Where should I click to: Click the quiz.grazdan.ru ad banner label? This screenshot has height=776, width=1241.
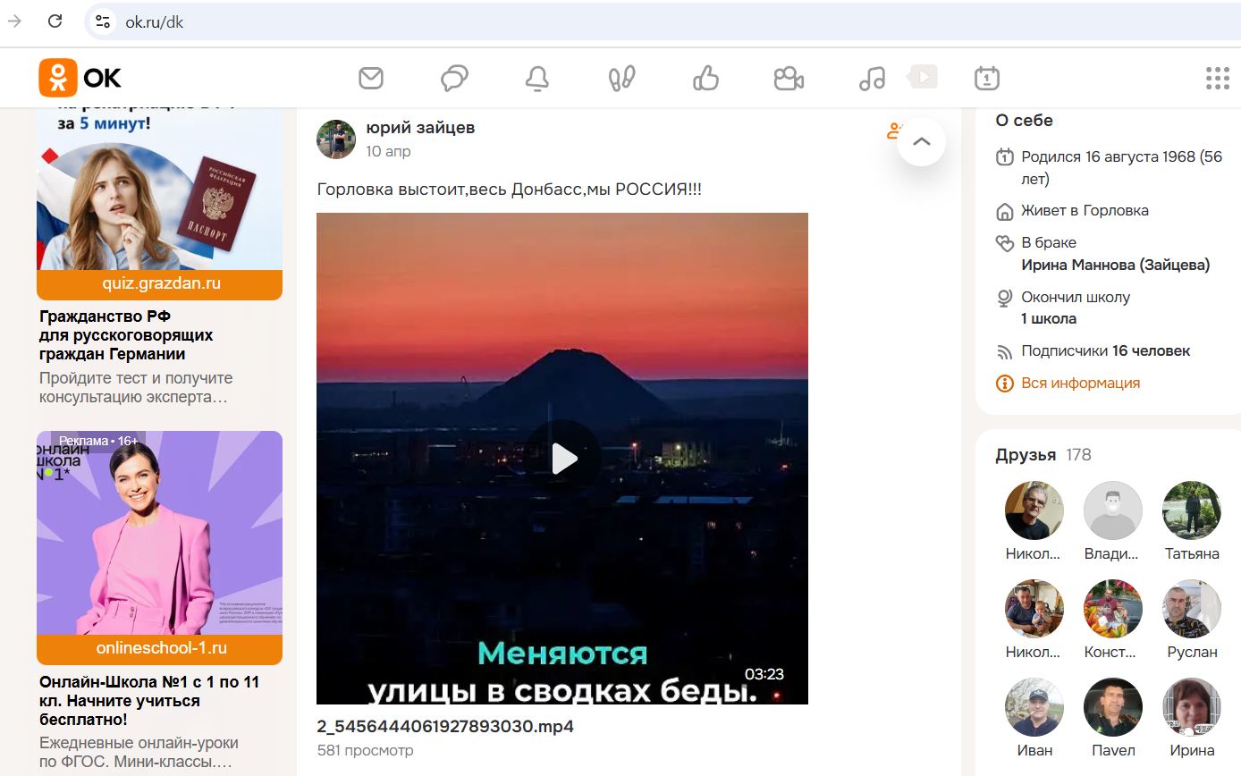pos(160,284)
